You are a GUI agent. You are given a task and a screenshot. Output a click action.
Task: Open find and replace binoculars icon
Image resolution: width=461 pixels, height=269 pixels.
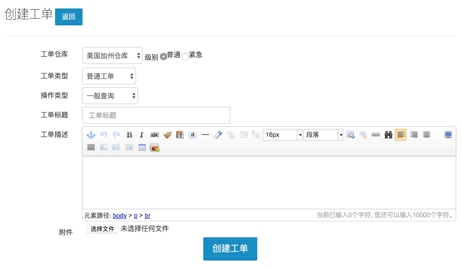(x=388, y=135)
